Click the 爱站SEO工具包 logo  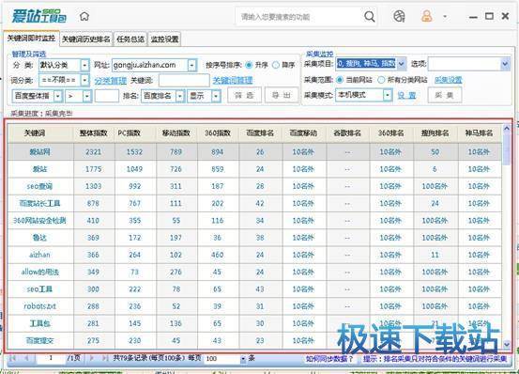pyautogui.click(x=39, y=16)
